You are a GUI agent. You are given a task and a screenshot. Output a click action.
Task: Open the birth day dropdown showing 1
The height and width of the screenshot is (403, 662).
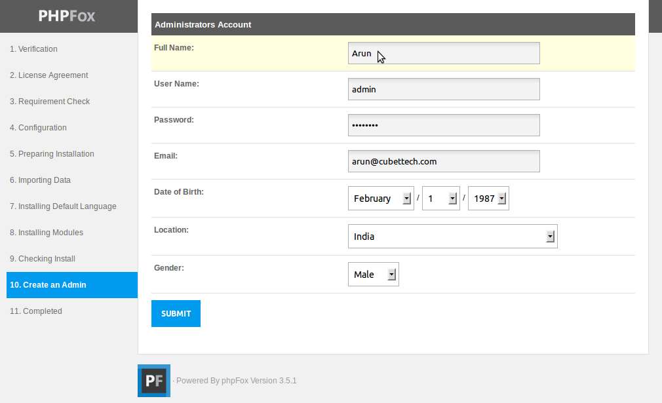[440, 199]
